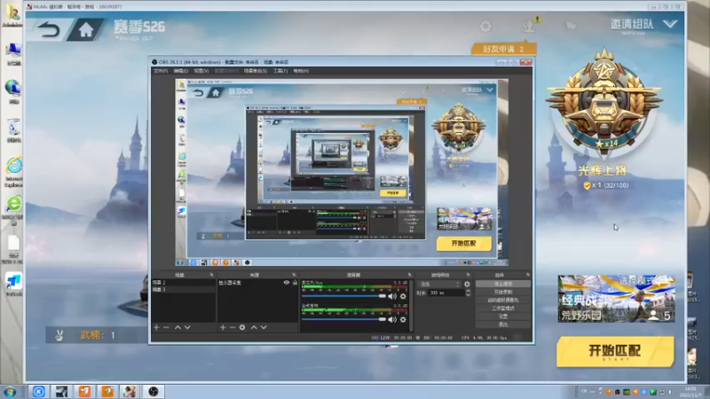Open the OBS 文件(F) menu
The width and height of the screenshot is (710, 399).
point(161,71)
